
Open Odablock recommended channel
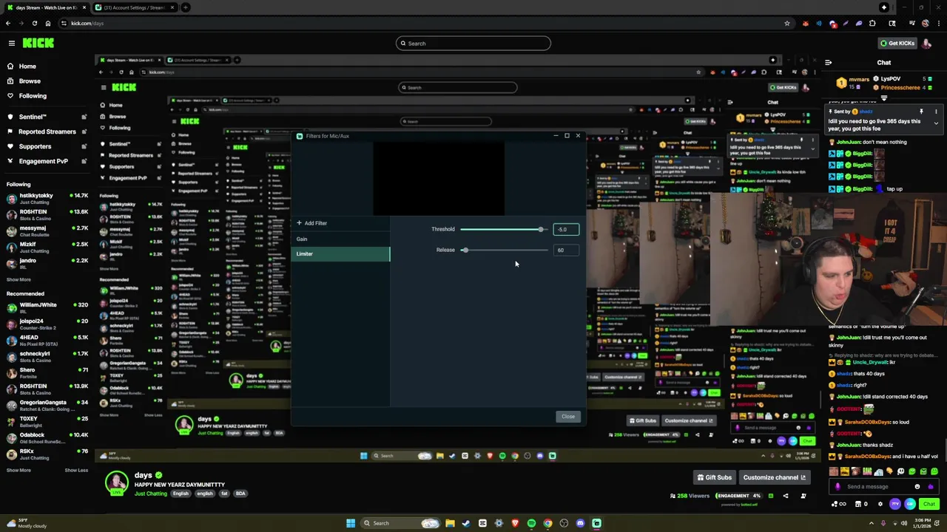pyautogui.click(x=47, y=437)
